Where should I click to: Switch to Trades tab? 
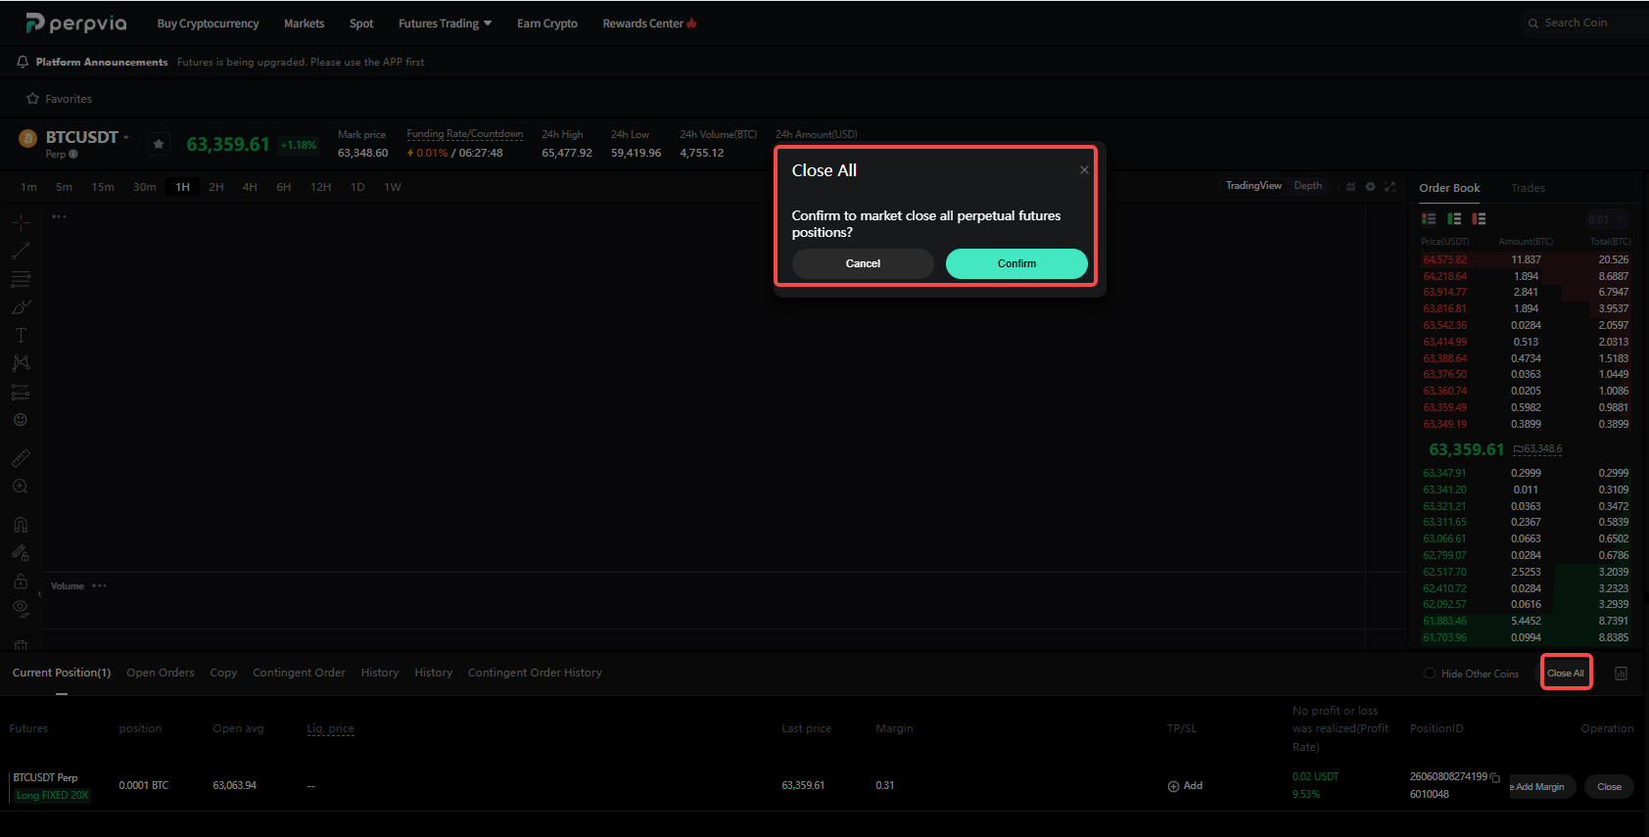point(1528,188)
